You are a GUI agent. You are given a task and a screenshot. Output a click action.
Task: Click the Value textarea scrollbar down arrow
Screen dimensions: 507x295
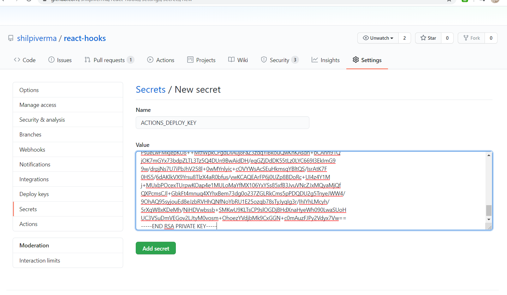coord(489,219)
